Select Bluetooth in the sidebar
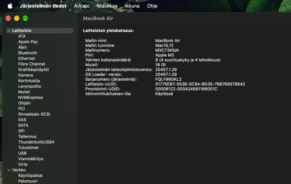291x184 pixels. click(x=28, y=53)
